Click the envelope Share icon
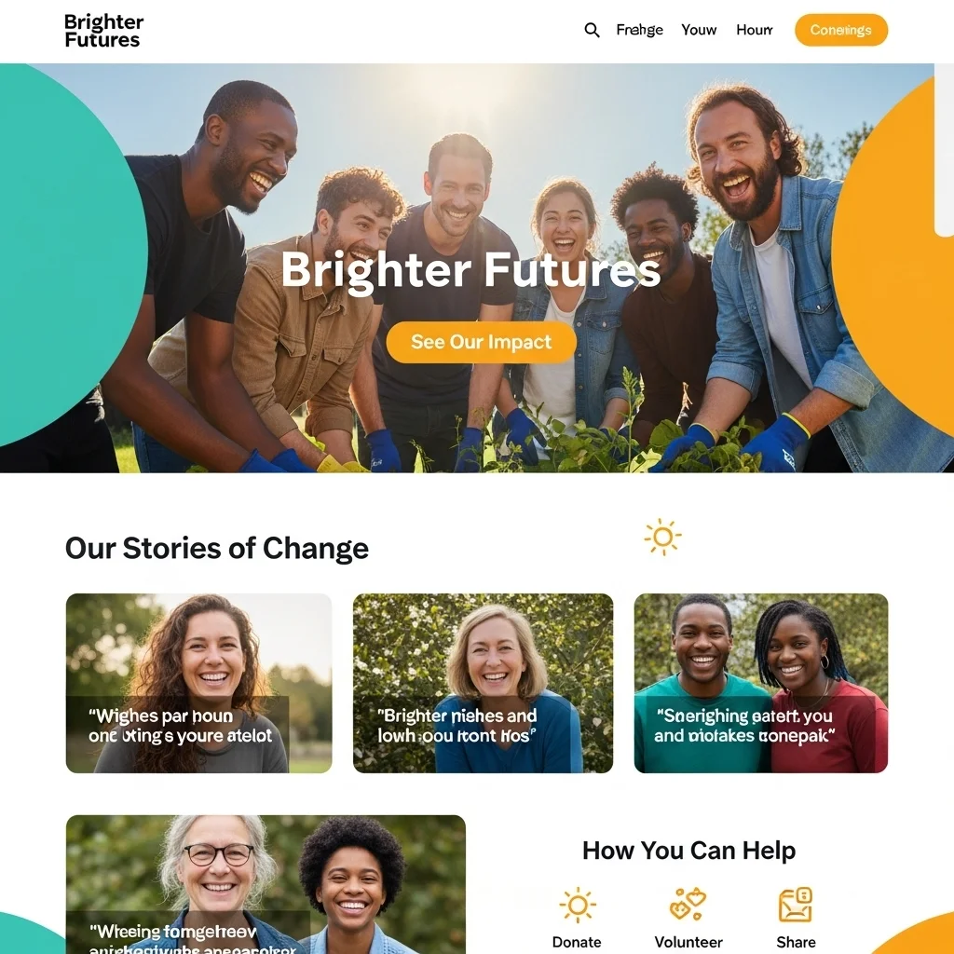 [796, 905]
